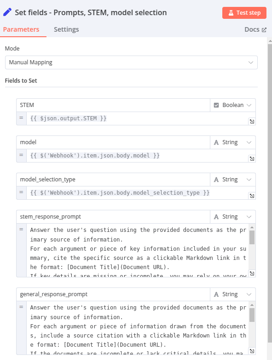
Task: Open expression editor for model field
Action: [x=252, y=159]
